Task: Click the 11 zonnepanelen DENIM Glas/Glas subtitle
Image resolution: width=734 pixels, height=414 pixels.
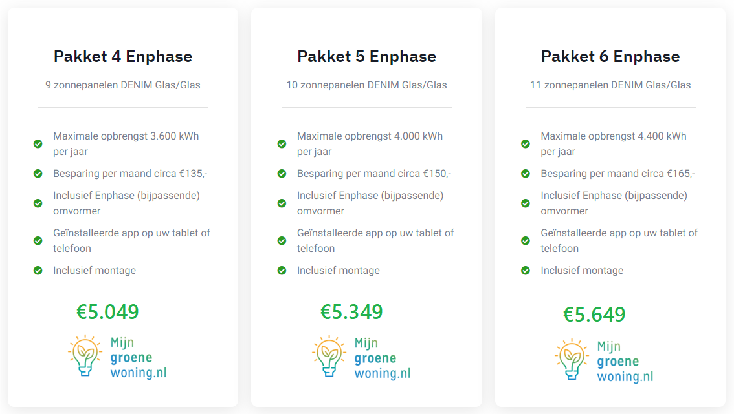Action: 610,85
